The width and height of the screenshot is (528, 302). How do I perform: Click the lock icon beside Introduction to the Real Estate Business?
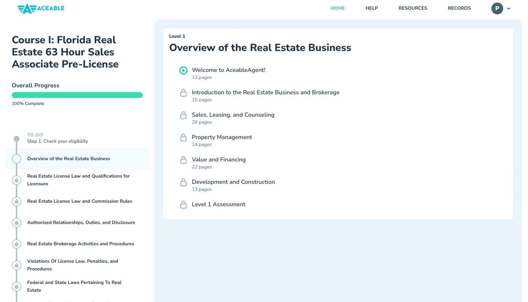[x=183, y=93]
